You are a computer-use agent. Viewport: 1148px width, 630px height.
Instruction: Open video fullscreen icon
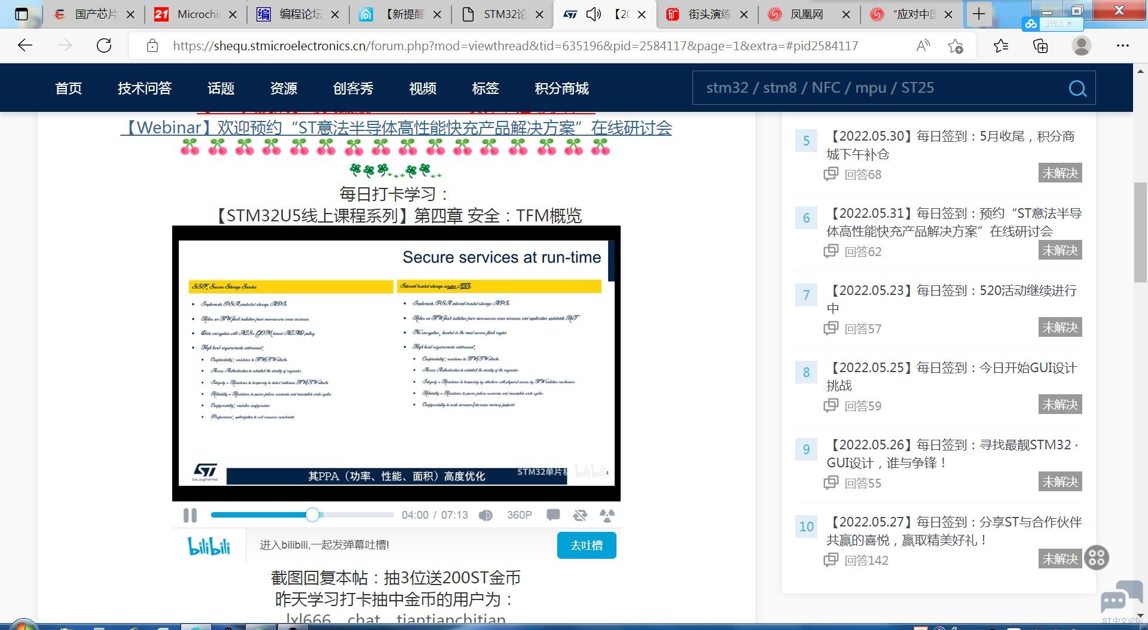[607, 515]
